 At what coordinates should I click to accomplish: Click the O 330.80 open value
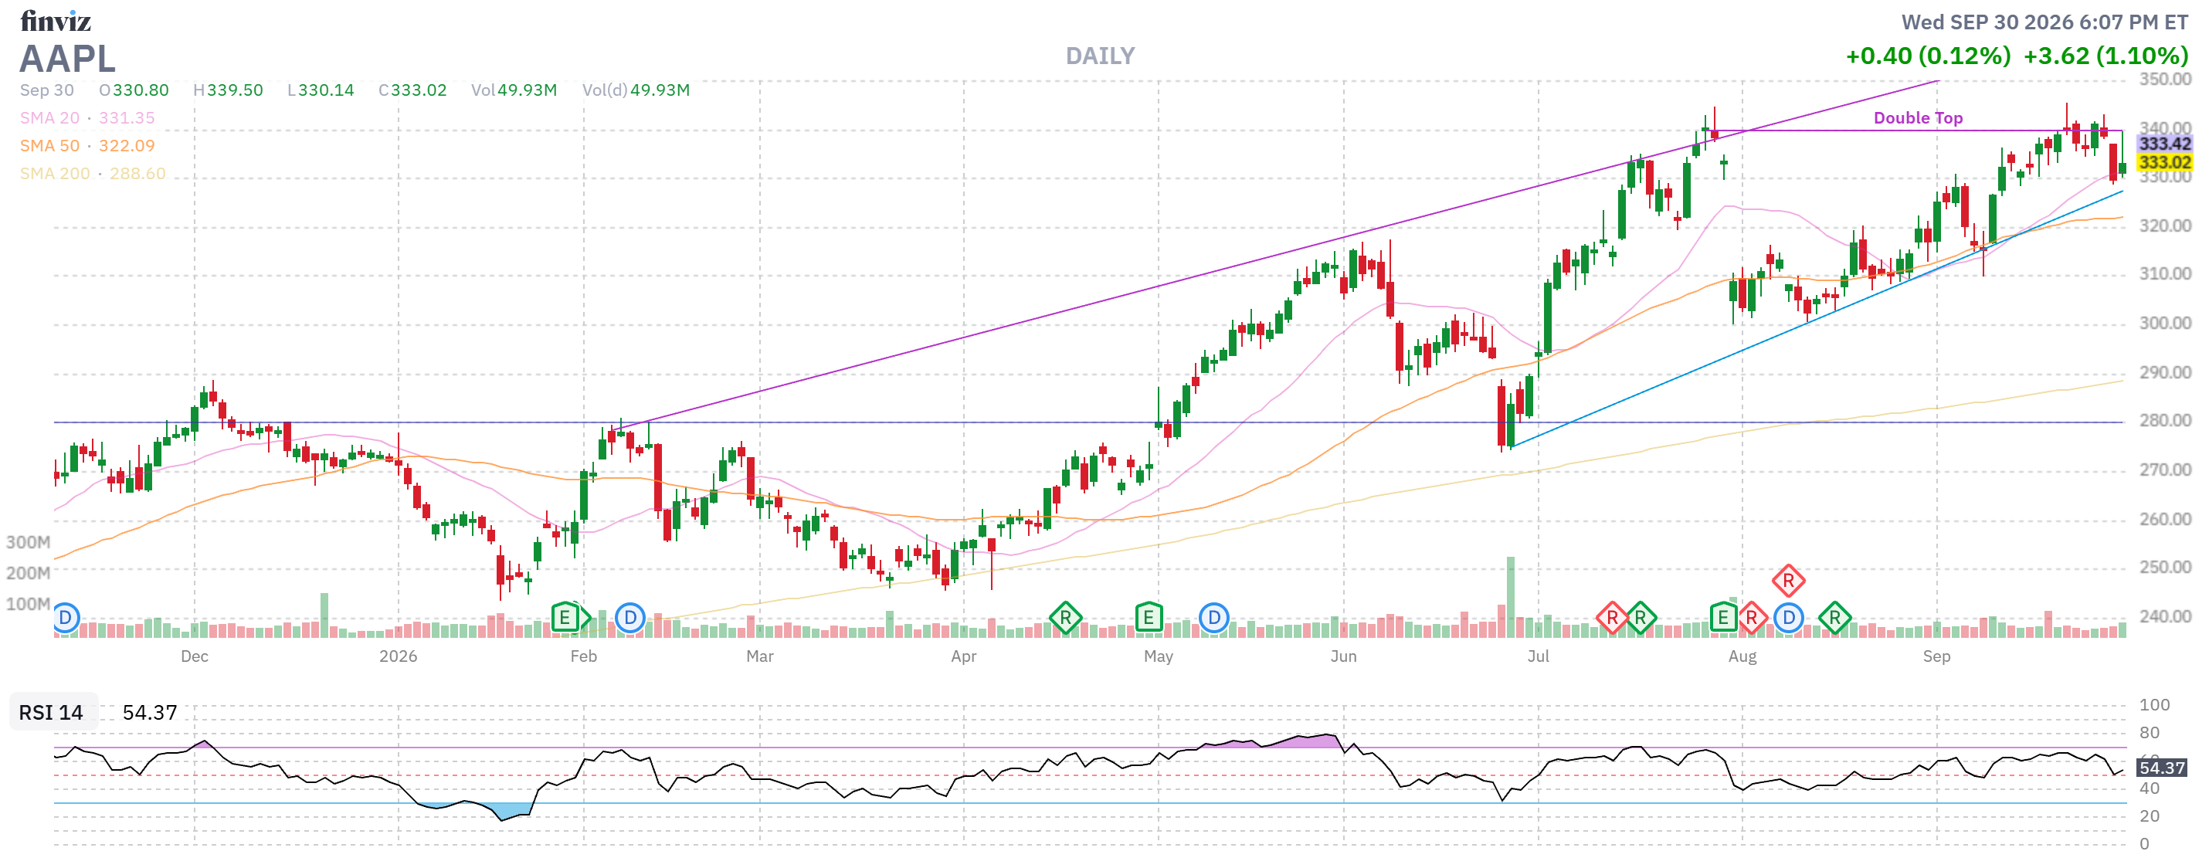[x=134, y=90]
